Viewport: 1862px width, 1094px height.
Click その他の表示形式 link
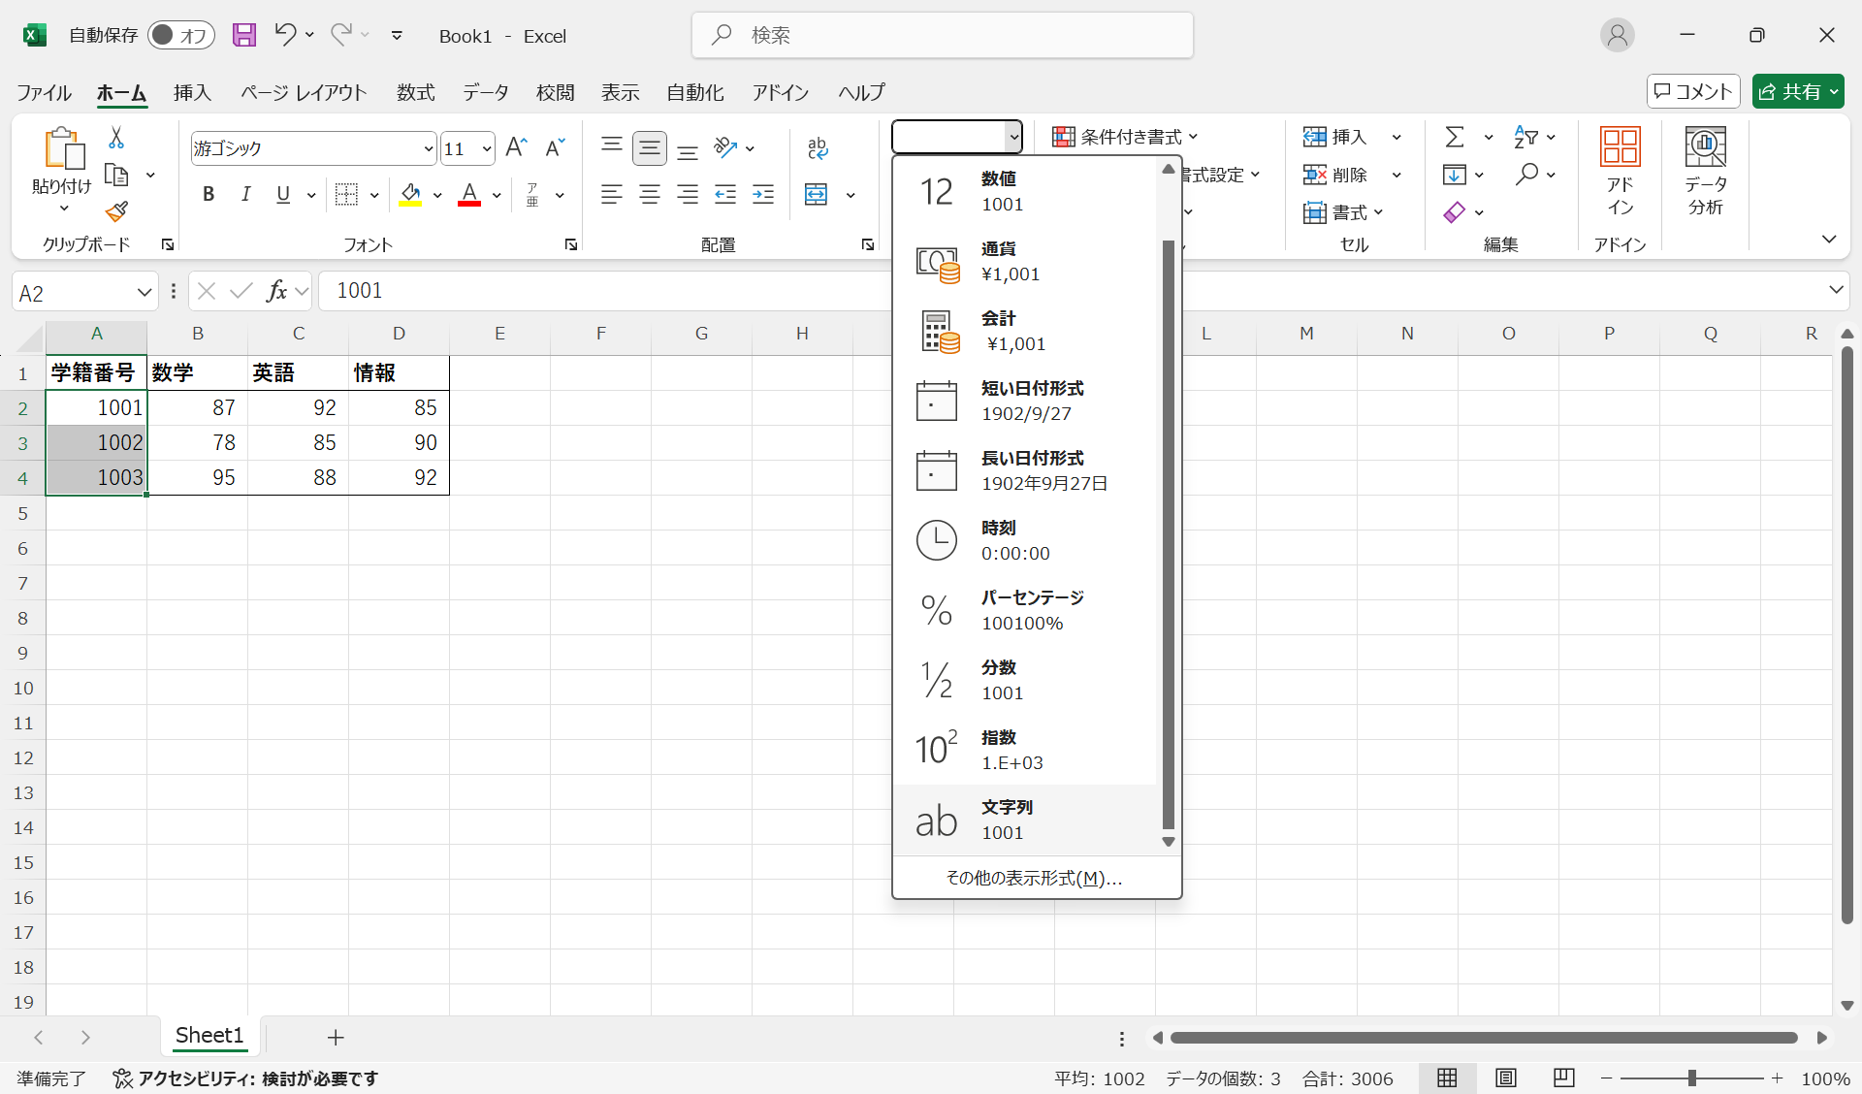pos(1034,878)
